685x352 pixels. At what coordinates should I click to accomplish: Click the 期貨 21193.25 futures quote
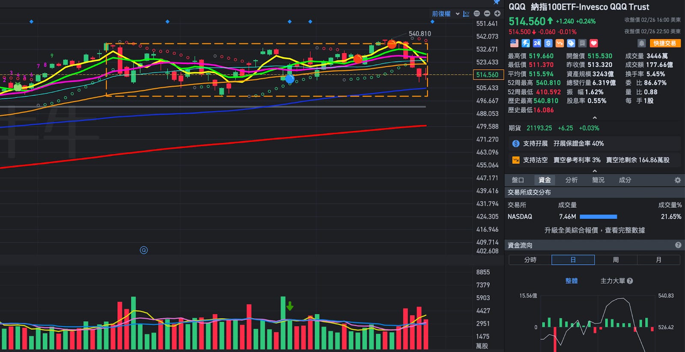(554, 128)
